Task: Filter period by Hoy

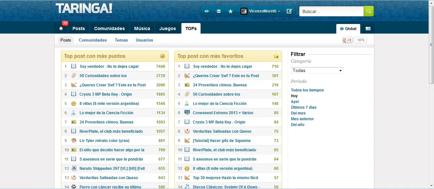Action: click(294, 96)
